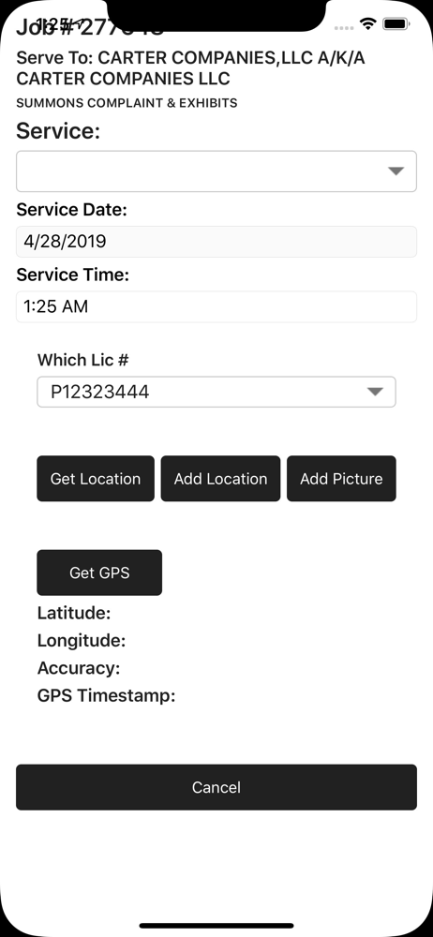This screenshot has height=937, width=433.
Task: Tap the Get Location button
Action: 96,479
